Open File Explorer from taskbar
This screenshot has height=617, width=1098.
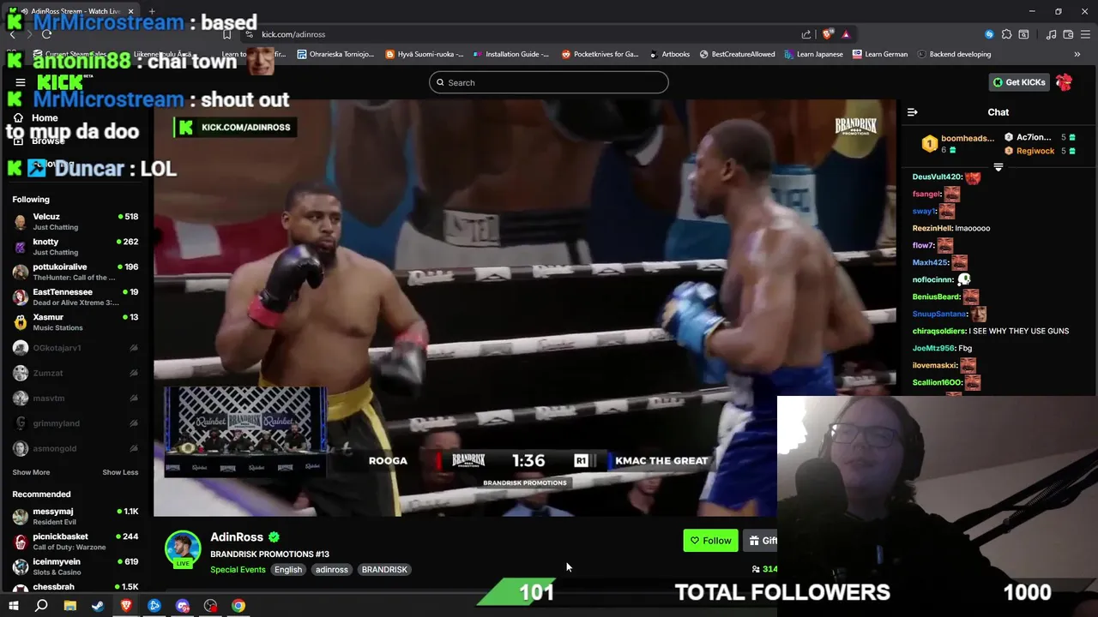pos(70,606)
